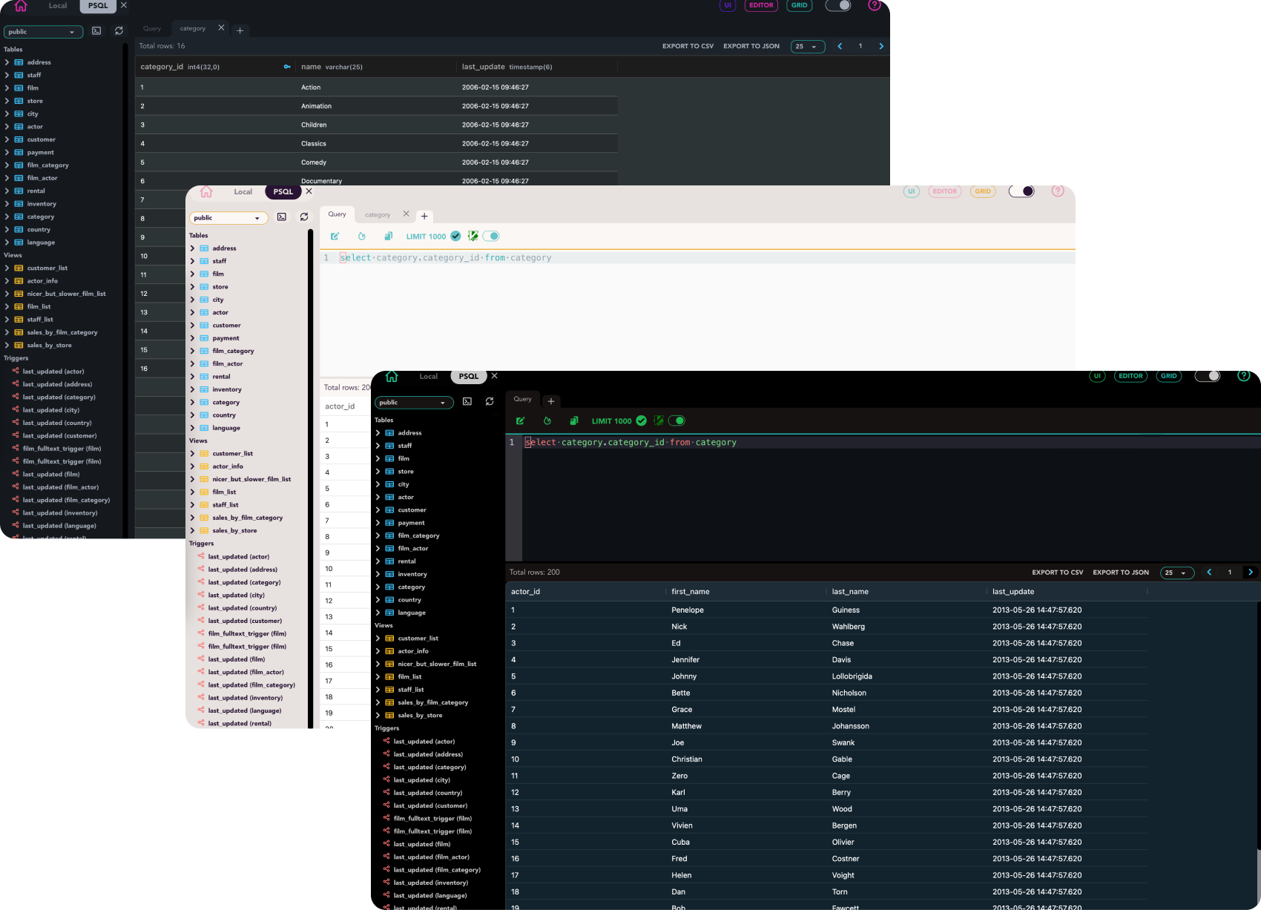Add a new tab with the plus in the middle window
Image resolution: width=1261 pixels, height=910 pixels.
[424, 216]
